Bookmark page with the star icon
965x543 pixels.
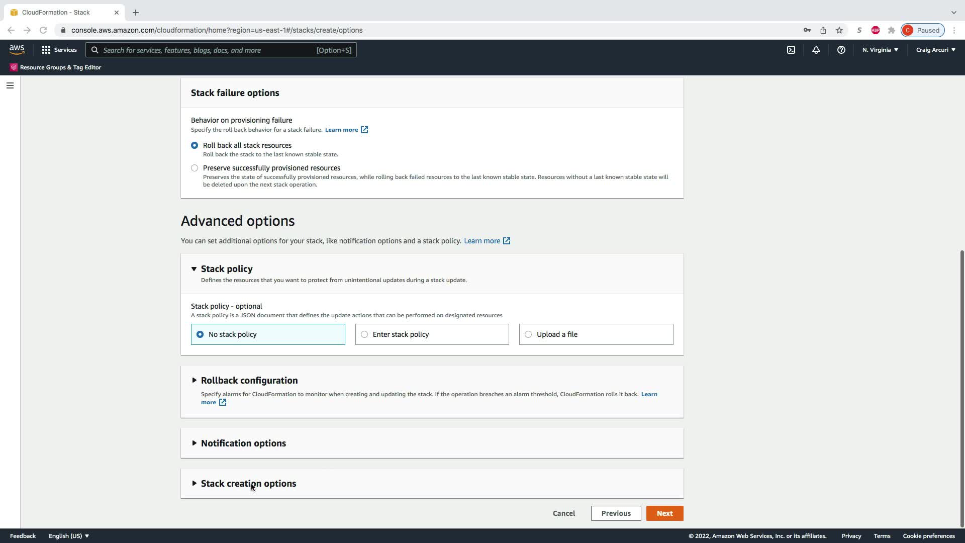click(x=839, y=30)
